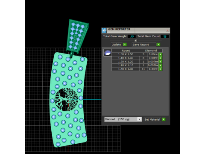Image resolution: width=205 pixels, height=154 pixels.
Task: Click the Save Report button label
Action: point(141,44)
